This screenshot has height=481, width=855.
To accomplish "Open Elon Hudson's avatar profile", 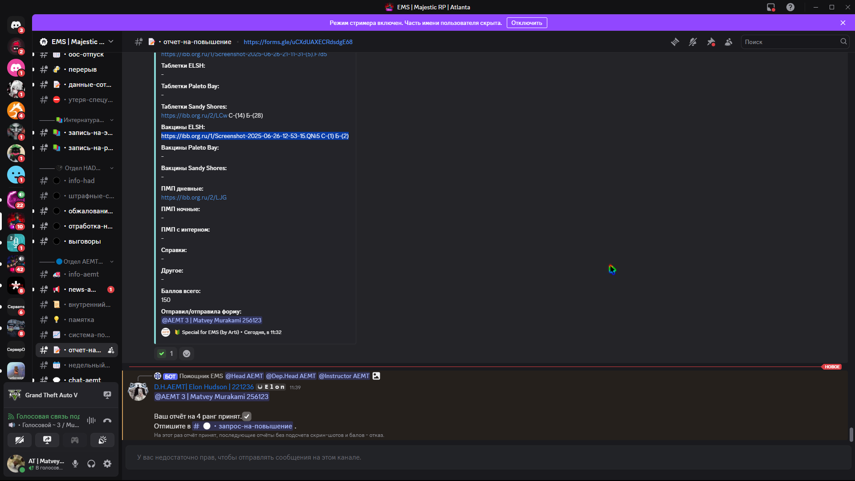I will (138, 391).
